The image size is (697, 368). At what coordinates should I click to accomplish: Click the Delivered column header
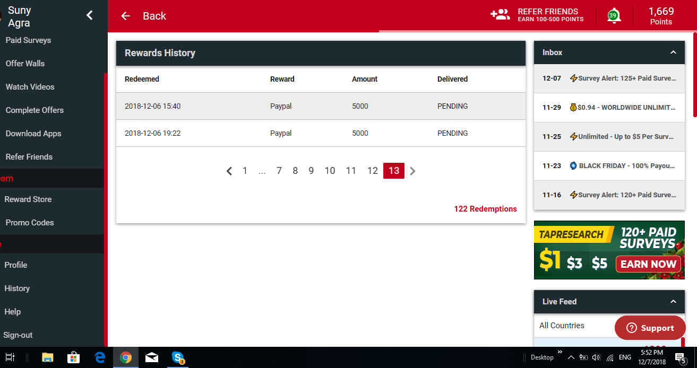(x=452, y=79)
